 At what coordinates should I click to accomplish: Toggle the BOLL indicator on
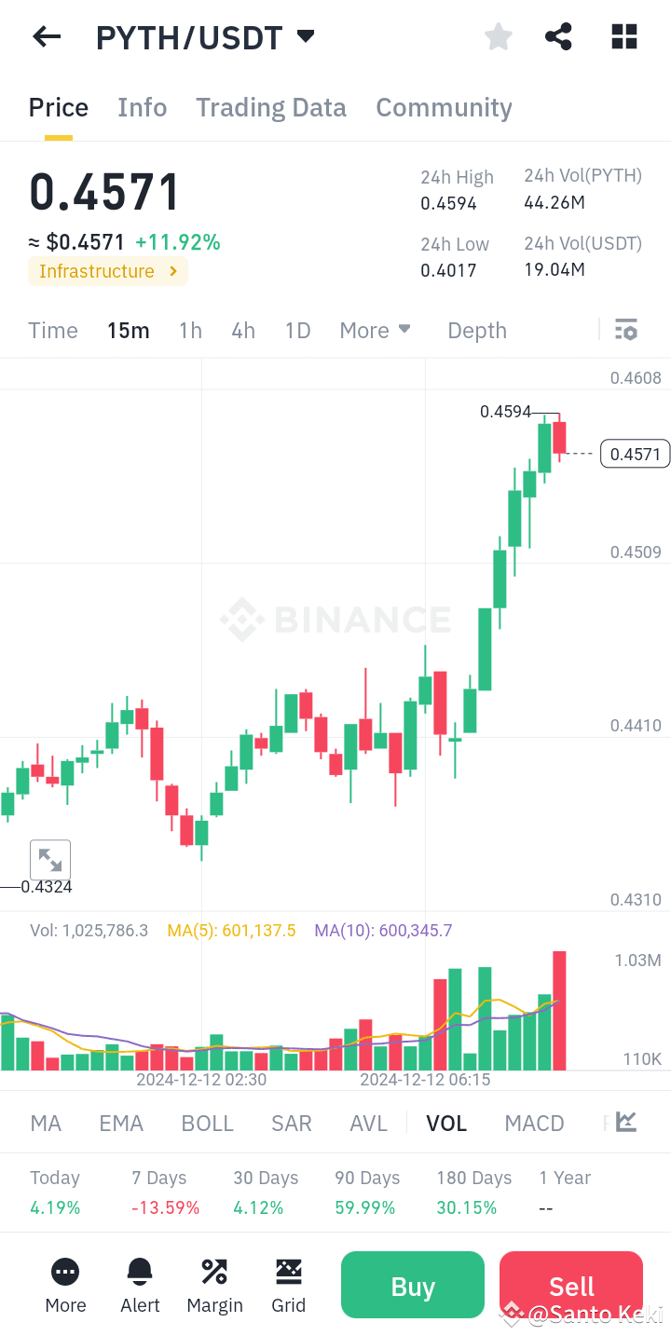(x=207, y=1123)
